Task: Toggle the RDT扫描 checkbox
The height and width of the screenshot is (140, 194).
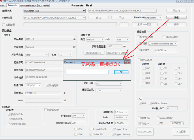Action: pyautogui.click(x=139, y=118)
